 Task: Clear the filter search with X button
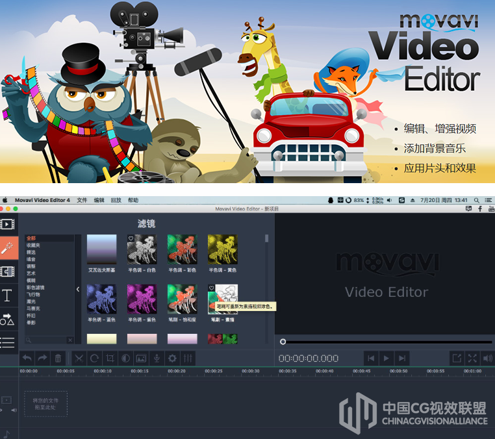point(70,340)
